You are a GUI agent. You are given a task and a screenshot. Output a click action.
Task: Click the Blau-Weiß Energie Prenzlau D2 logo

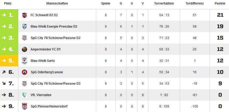tap(24, 27)
